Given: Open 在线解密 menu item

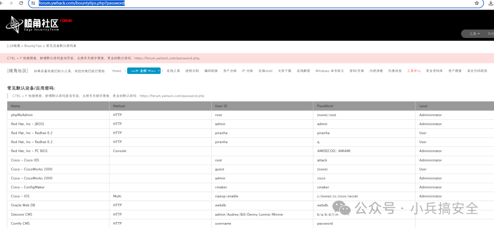Looking at the screenshot, I should pyautogui.click(x=303, y=71).
